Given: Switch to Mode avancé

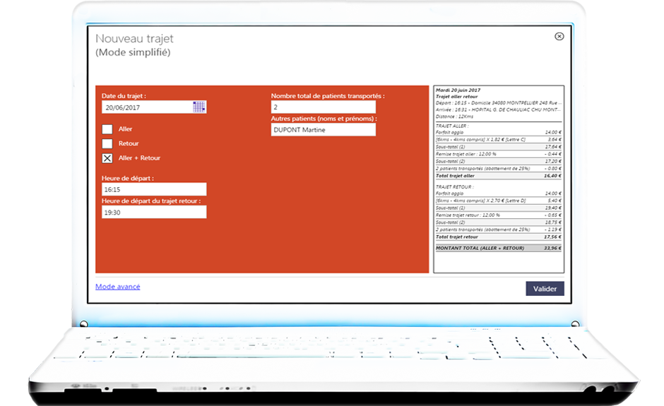Looking at the screenshot, I should click(117, 287).
